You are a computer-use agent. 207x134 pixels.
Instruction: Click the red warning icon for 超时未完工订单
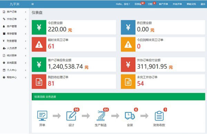pyautogui.click(x=39, y=44)
